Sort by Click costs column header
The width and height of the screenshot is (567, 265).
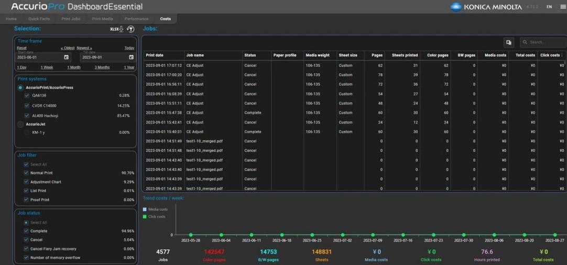pos(550,56)
